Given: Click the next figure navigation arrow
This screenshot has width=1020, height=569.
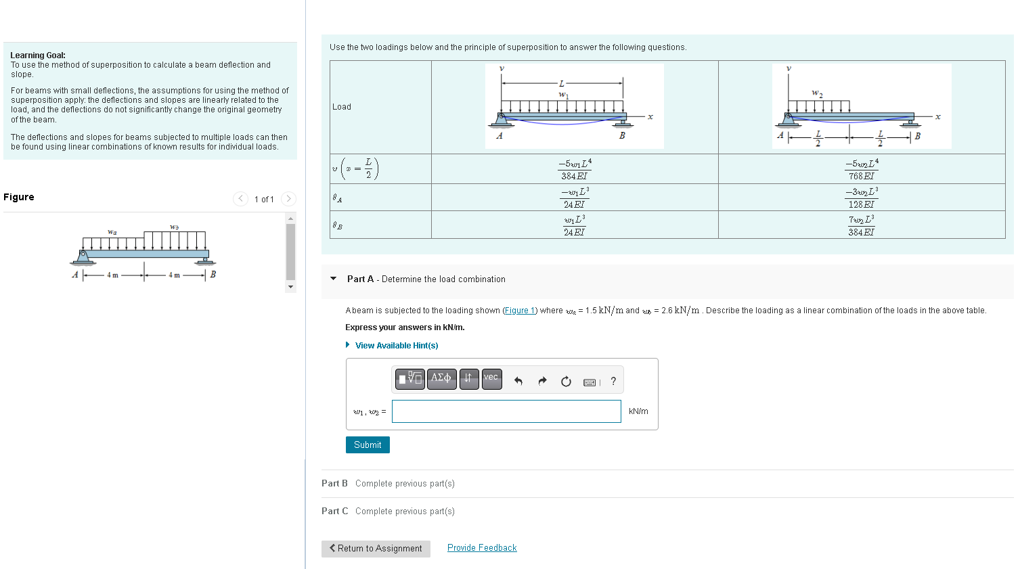Looking at the screenshot, I should [x=288, y=199].
